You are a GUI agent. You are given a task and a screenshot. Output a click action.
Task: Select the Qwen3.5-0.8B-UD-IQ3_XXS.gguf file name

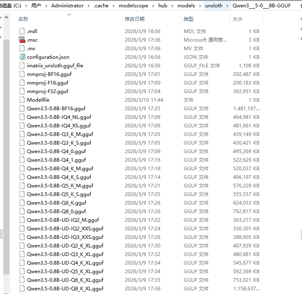[x=65, y=237]
